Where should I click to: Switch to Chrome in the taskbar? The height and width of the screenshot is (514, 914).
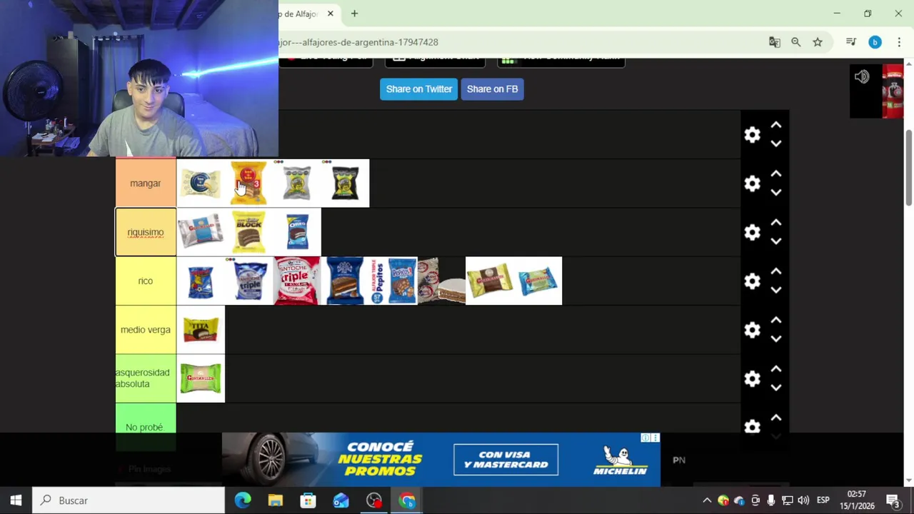point(407,500)
